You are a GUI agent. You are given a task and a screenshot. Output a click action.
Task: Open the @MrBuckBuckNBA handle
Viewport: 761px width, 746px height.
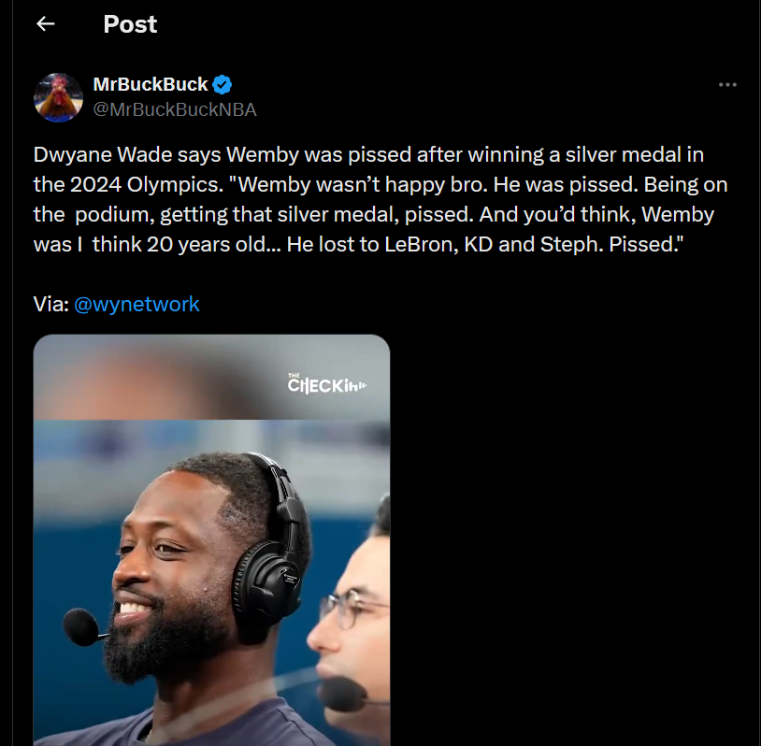coord(174,109)
